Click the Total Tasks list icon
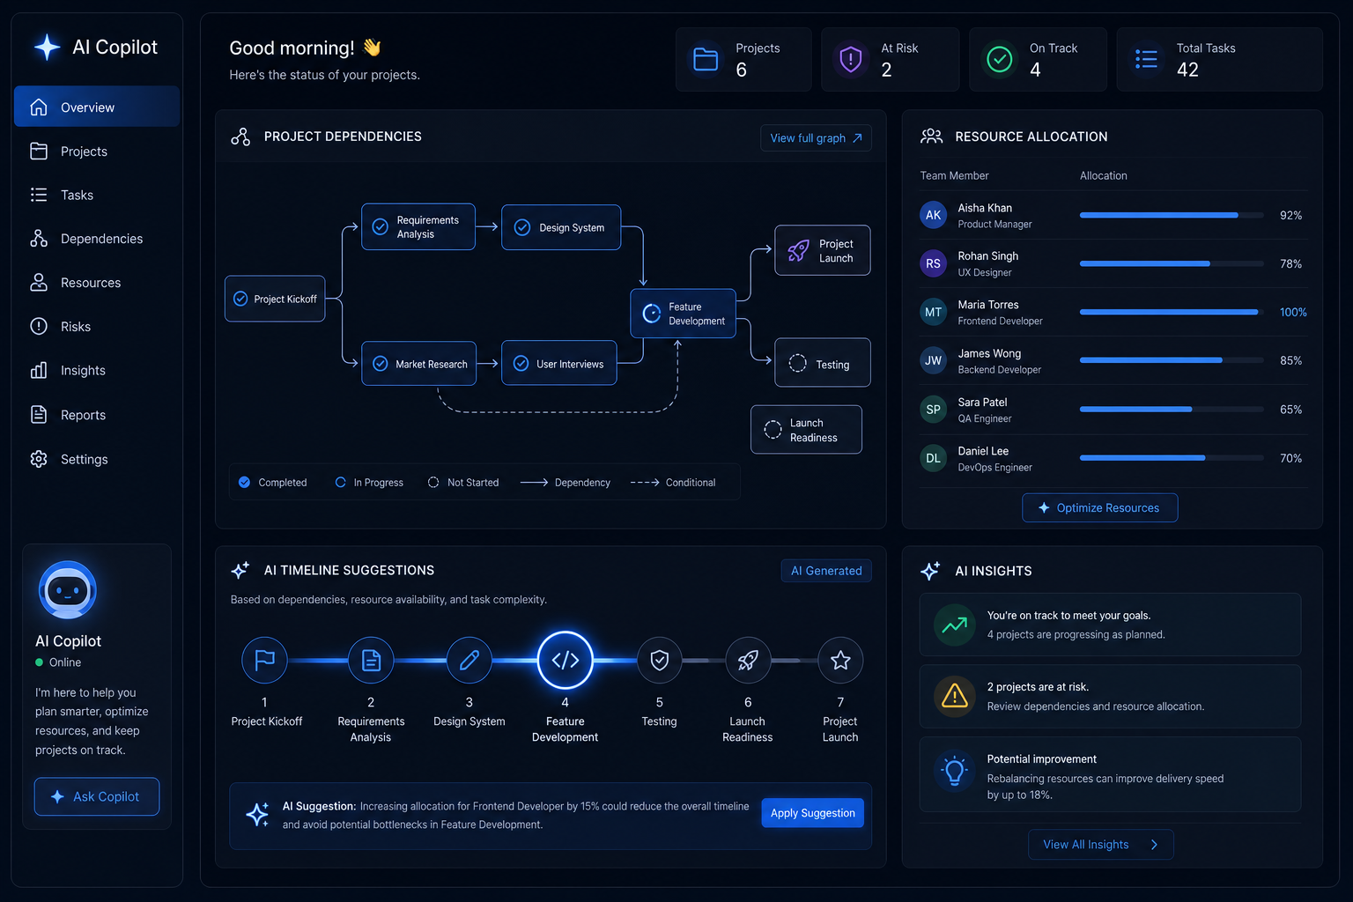The width and height of the screenshot is (1353, 902). point(1146,59)
